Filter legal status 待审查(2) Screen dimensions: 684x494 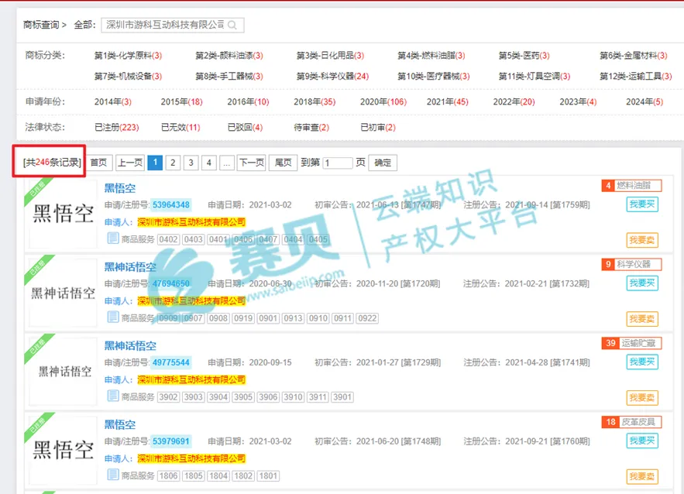click(x=311, y=127)
